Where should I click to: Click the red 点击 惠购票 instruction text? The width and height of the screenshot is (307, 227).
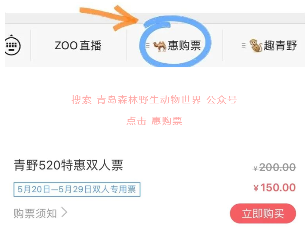pos(154,121)
